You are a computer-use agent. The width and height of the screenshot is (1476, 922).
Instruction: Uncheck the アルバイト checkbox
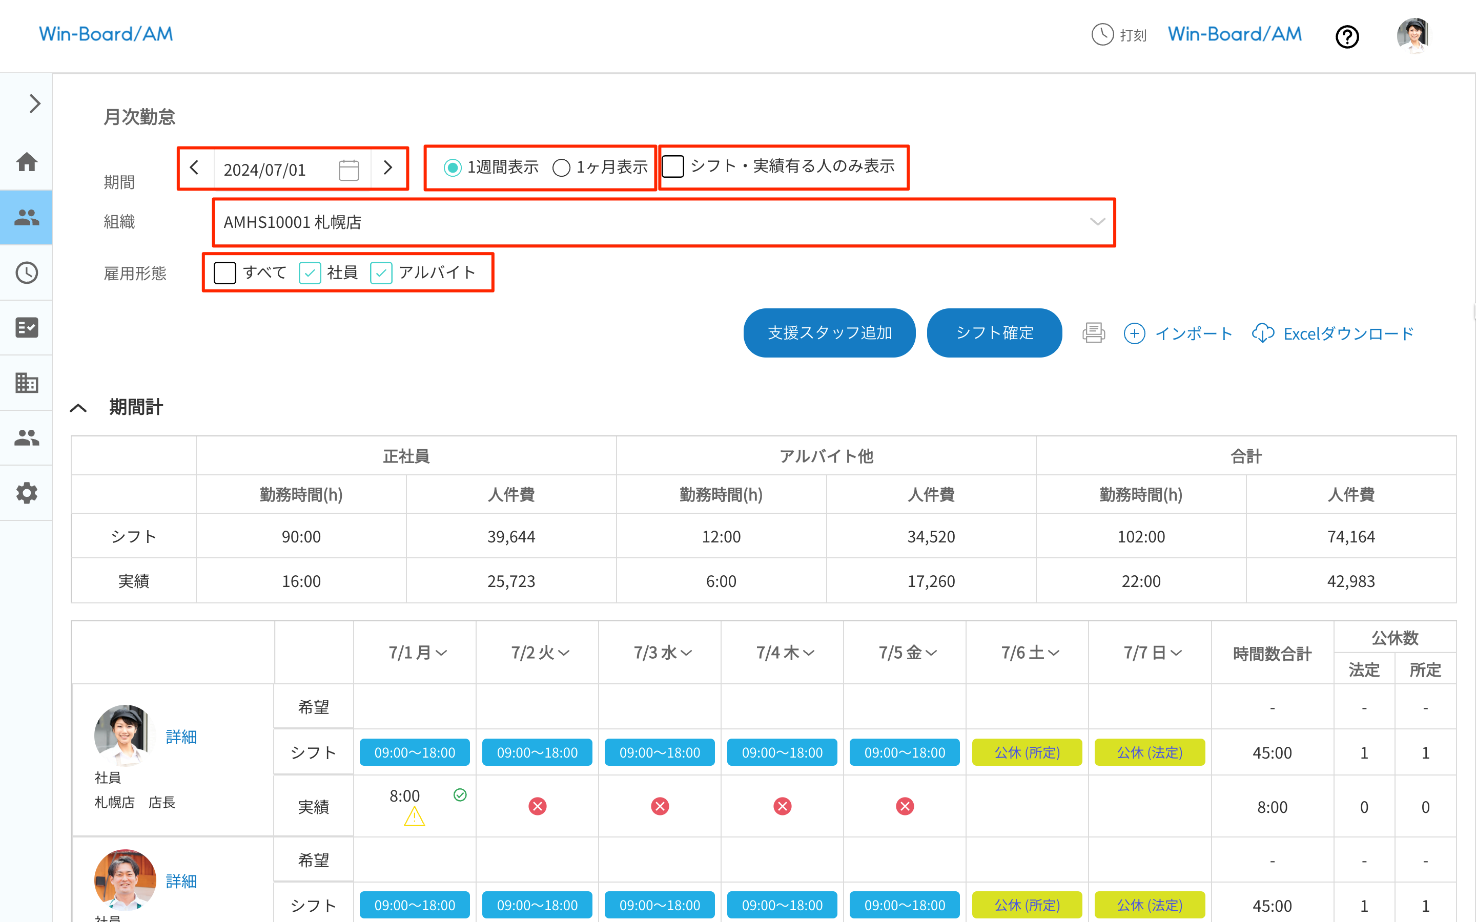pos(381,273)
